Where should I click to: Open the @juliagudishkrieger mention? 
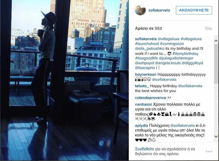(x=176, y=58)
